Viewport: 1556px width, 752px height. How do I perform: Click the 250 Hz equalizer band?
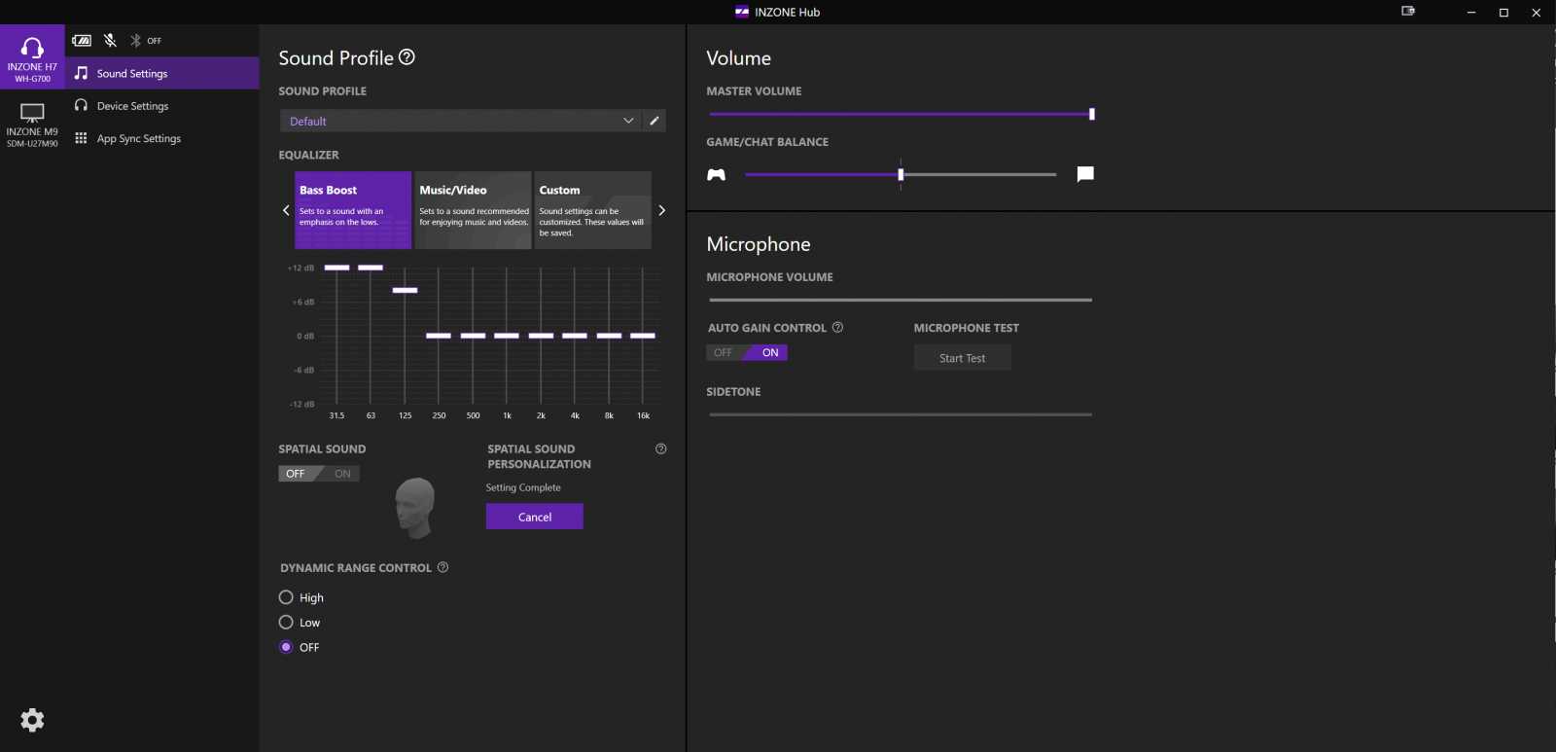point(439,336)
